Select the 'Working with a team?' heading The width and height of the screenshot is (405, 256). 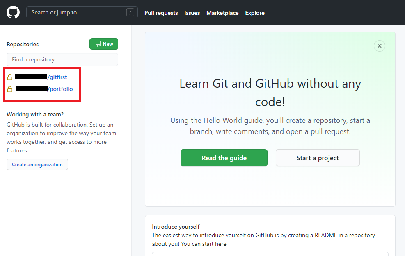tap(35, 114)
